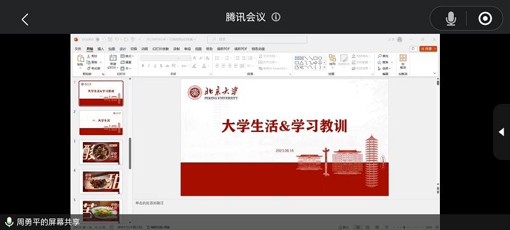Open the font name dropdown box
This screenshot has height=230, width=510.
[159, 58]
